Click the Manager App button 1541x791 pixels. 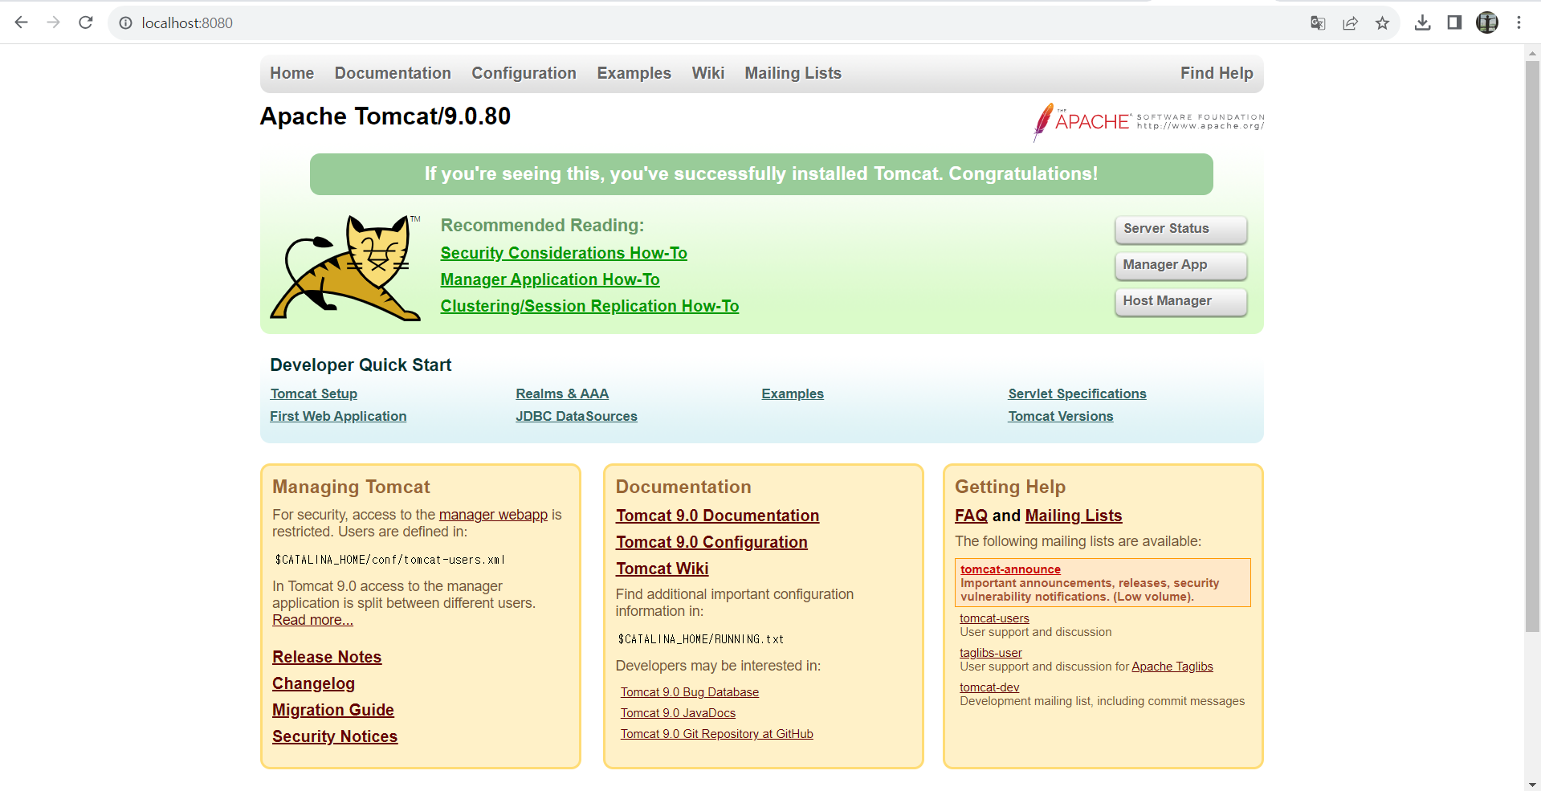tap(1180, 265)
